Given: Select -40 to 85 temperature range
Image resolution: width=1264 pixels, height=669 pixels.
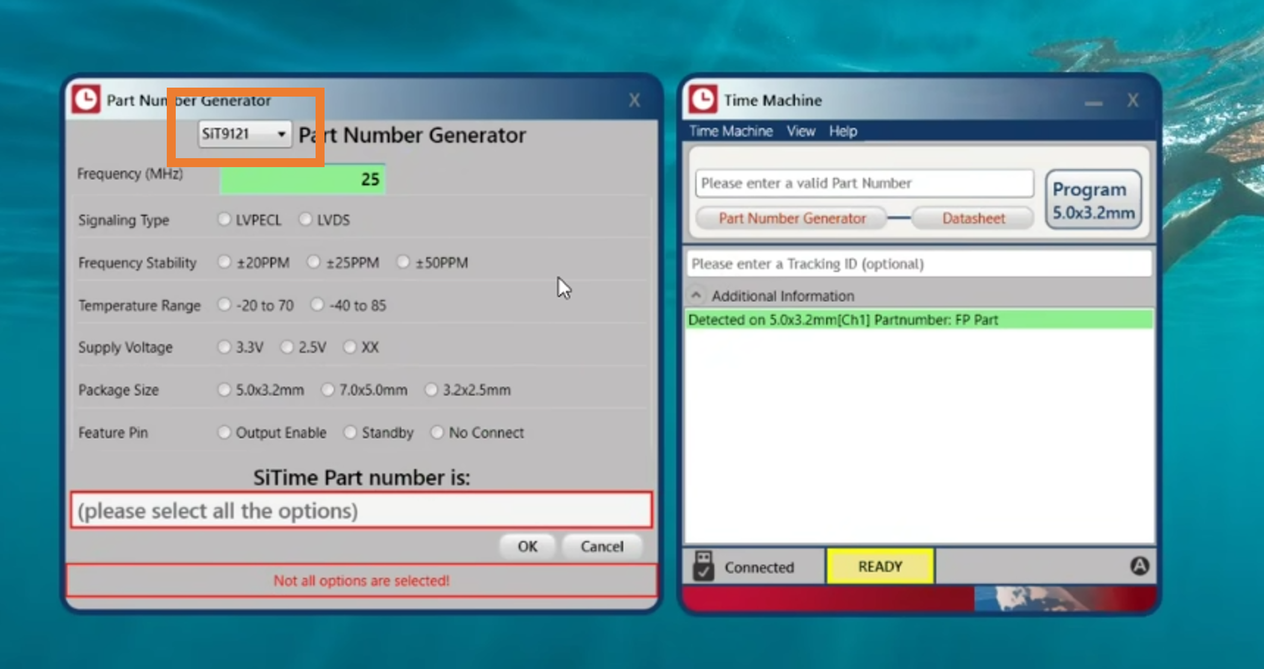Looking at the screenshot, I should click(x=317, y=305).
